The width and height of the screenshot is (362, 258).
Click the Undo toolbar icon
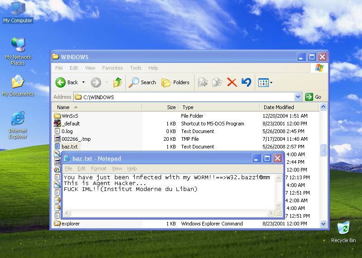click(246, 82)
